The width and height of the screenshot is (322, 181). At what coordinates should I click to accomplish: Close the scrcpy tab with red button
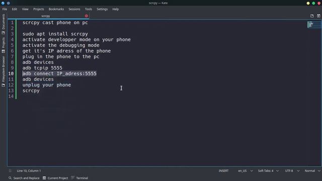86,16
